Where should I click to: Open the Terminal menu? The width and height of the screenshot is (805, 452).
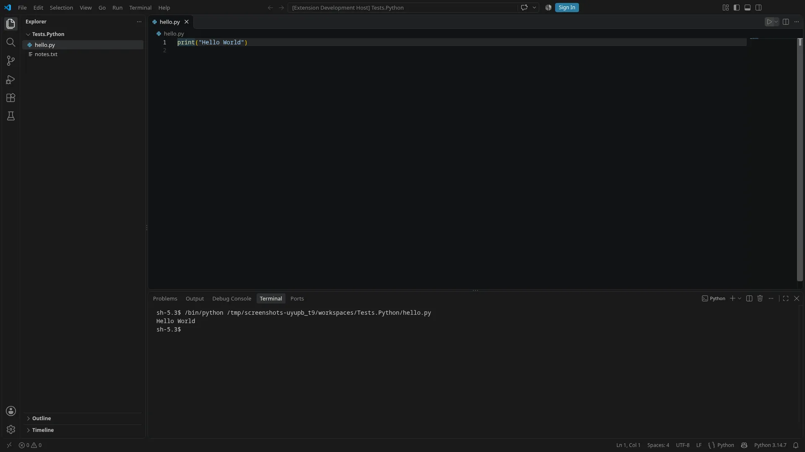(x=140, y=8)
